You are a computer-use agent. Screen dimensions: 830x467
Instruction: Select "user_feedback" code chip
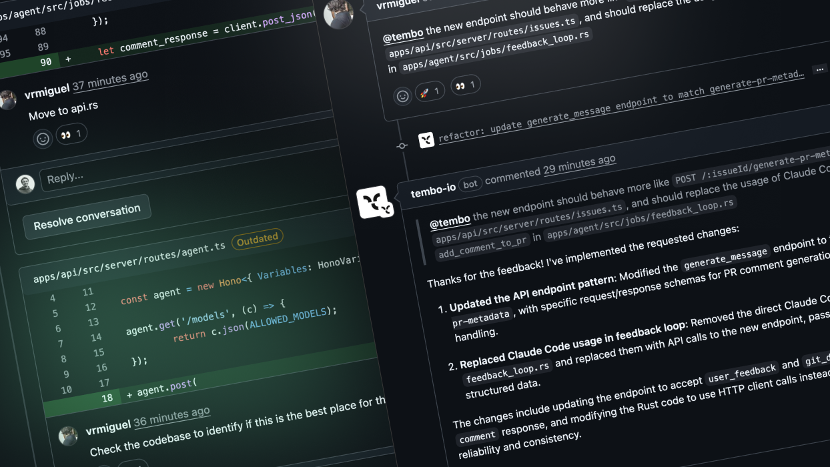742,374
